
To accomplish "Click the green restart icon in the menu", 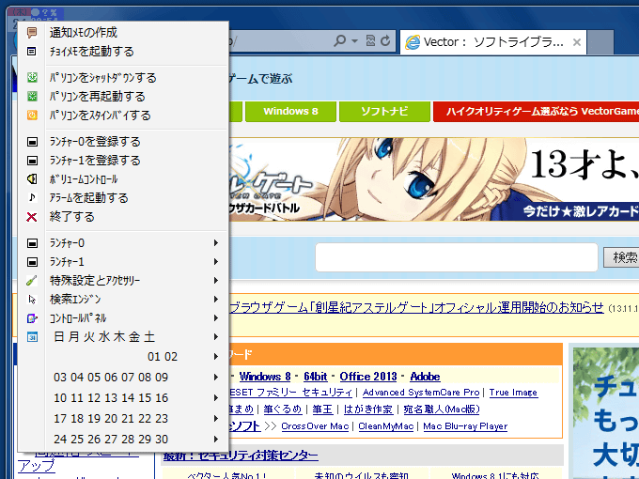I will (x=32, y=96).
